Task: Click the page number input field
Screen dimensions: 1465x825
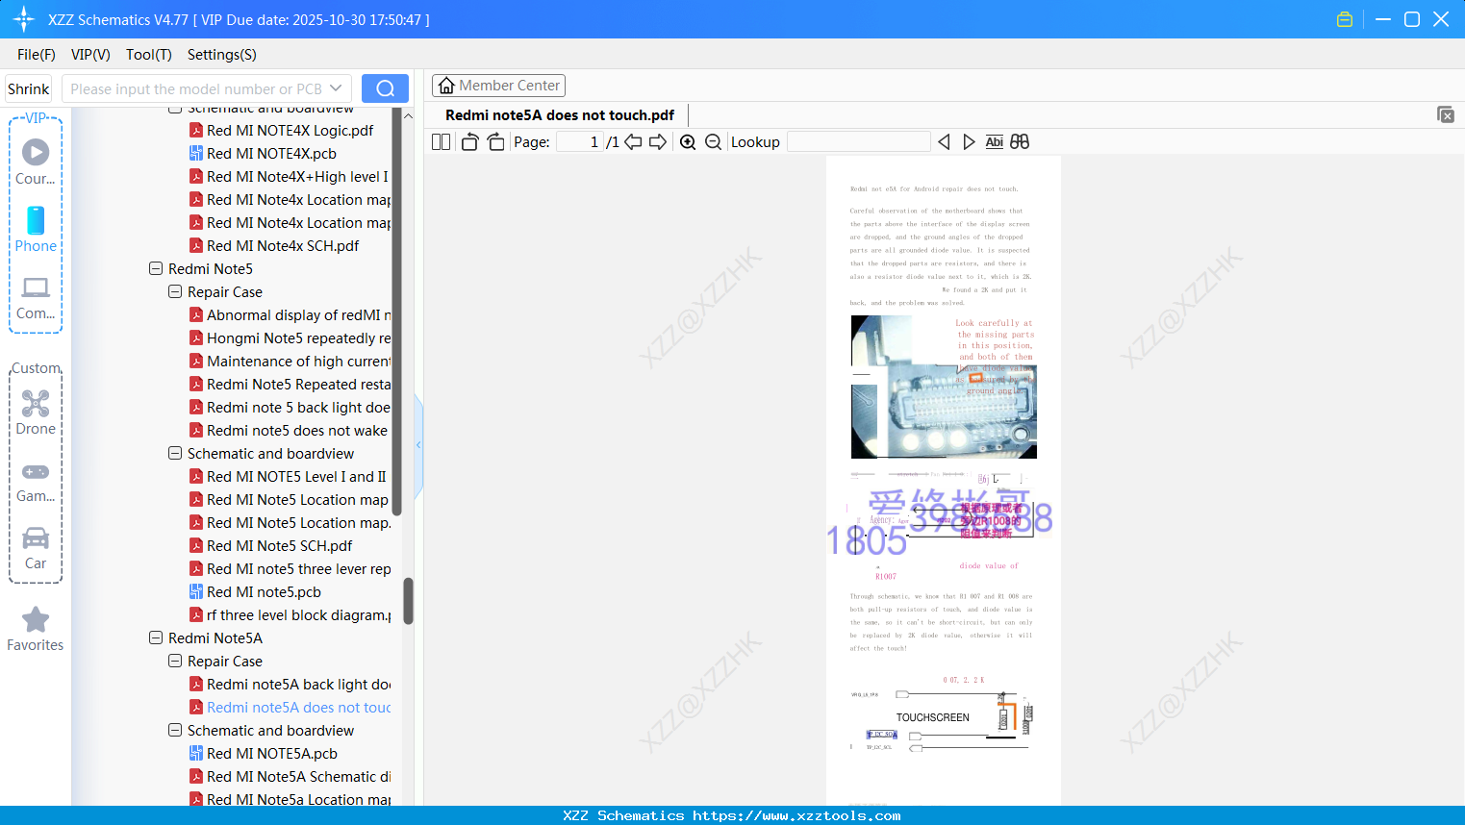Action: 579,142
